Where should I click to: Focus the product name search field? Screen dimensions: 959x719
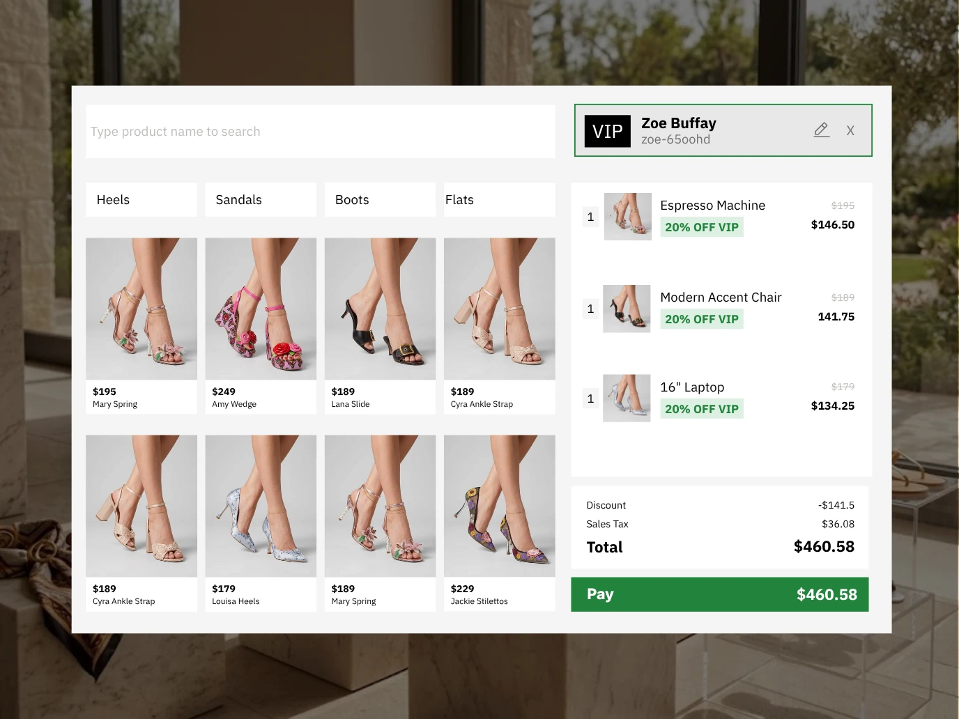pos(321,132)
